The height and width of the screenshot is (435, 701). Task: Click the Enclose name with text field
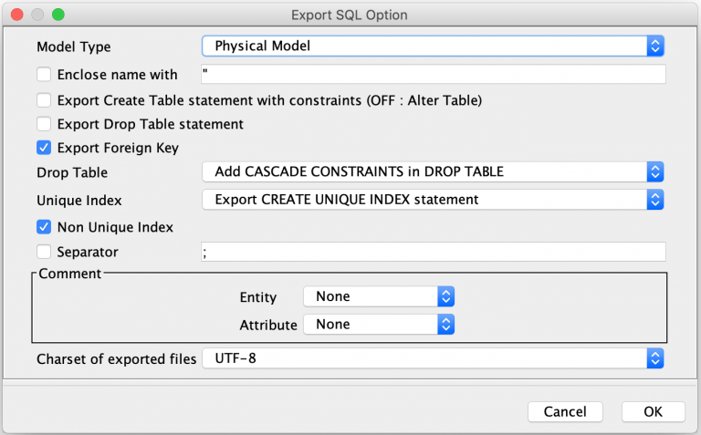(x=433, y=75)
